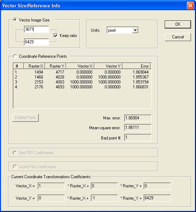Click the Raster Y column header

coord(56,66)
